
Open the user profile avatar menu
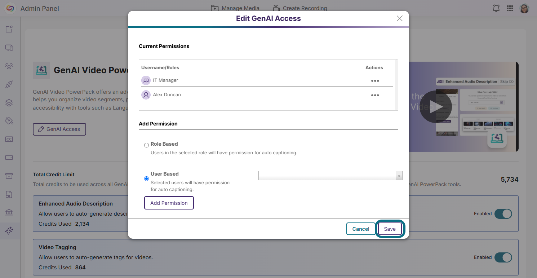point(524,8)
